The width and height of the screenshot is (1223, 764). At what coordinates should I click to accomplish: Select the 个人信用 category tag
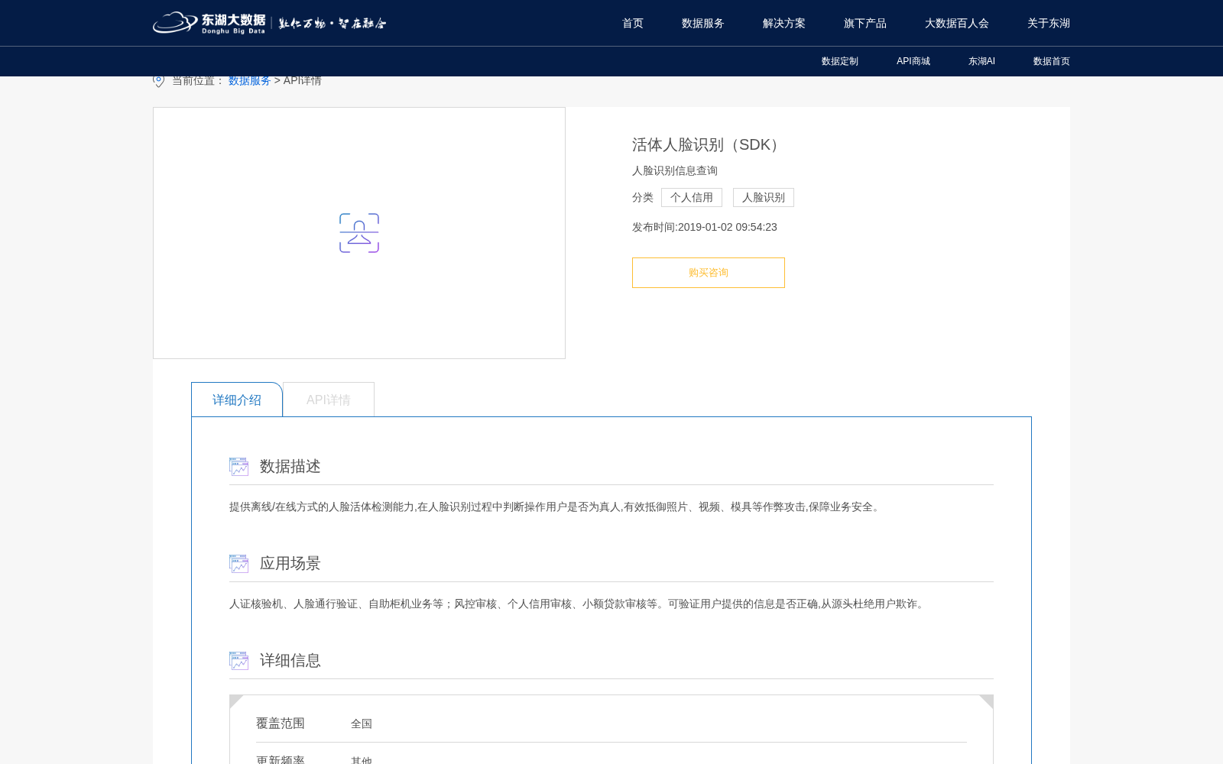(692, 198)
